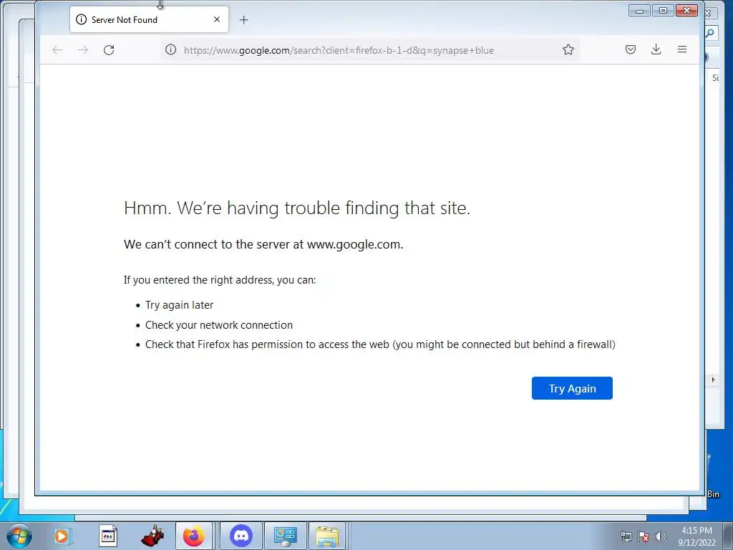This screenshot has width=733, height=550.
Task: Click the browser forward arrow
Action: (x=83, y=50)
